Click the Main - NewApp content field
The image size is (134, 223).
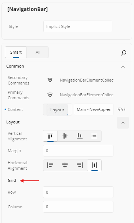tap(94, 109)
